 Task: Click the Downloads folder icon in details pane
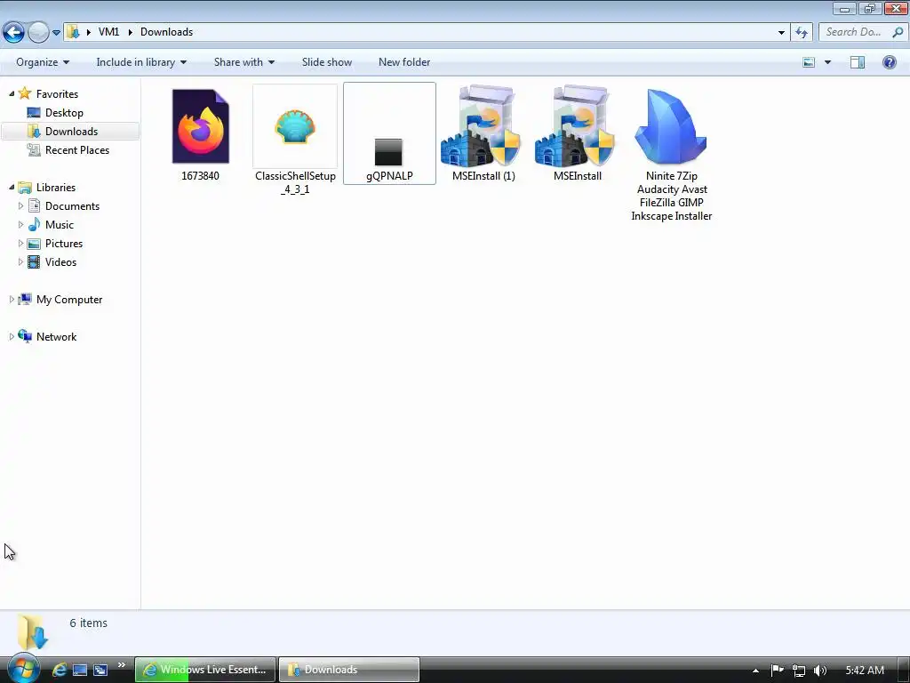(33, 632)
